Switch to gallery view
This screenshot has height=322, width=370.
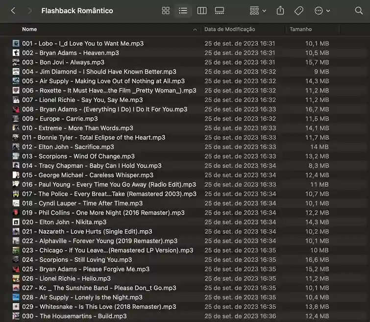coord(220,11)
